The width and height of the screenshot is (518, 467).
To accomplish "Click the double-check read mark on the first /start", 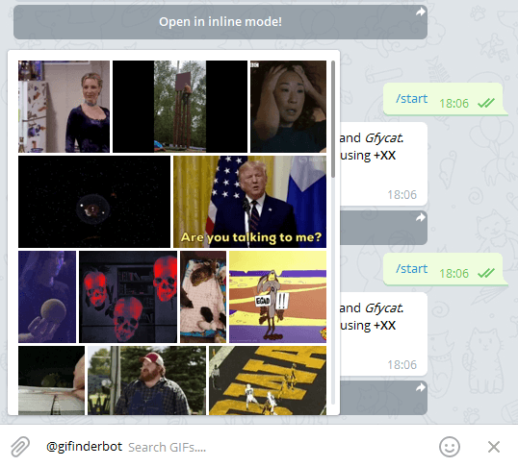I will point(486,103).
